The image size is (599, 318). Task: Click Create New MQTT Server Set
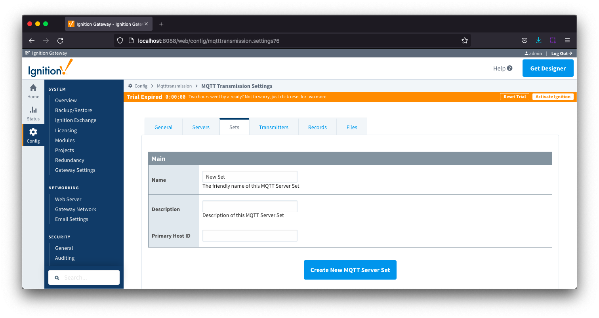(x=350, y=270)
